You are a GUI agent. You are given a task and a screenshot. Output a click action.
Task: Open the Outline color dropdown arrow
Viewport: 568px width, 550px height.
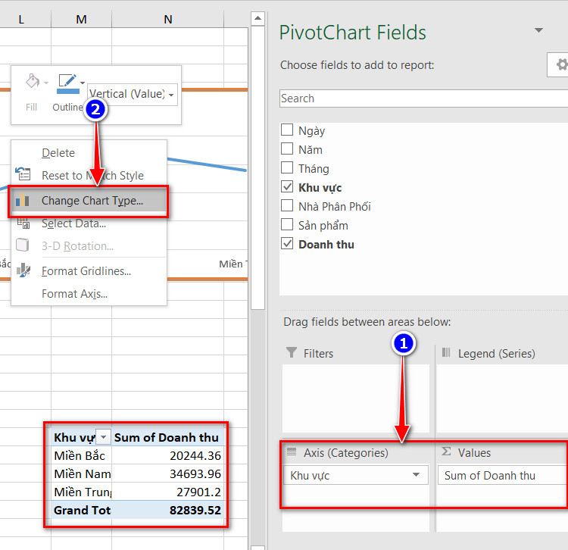click(83, 83)
